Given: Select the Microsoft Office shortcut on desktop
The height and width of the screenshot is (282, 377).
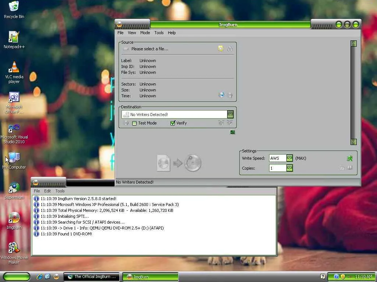Looking at the screenshot, I should click(x=14, y=103).
